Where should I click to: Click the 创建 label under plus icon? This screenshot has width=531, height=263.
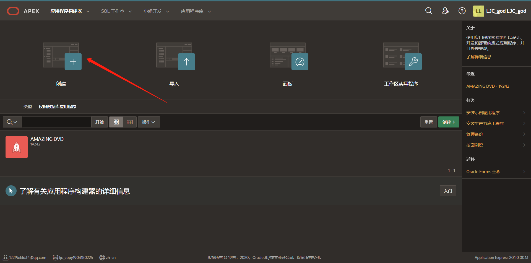point(61,84)
